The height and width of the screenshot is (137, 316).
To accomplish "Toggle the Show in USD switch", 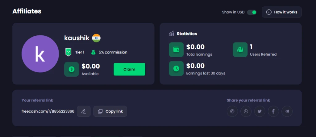I will [x=252, y=12].
